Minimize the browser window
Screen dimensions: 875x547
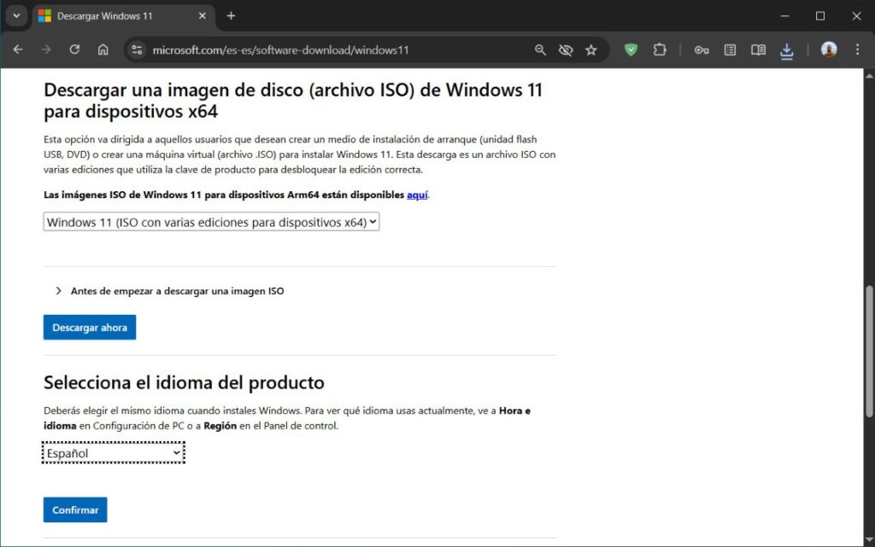(x=784, y=16)
